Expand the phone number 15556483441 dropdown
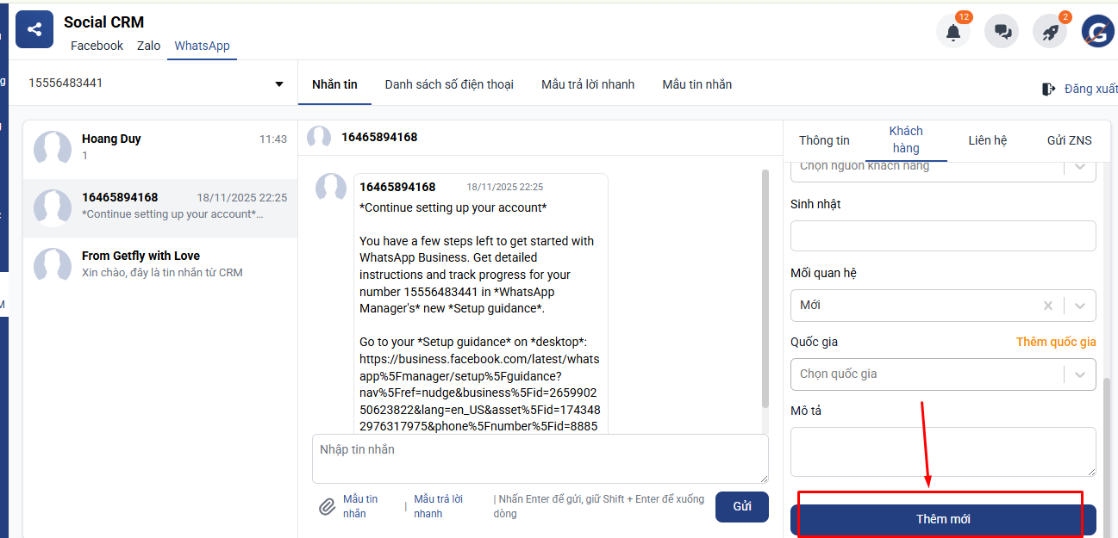The width and height of the screenshot is (1118, 538). point(278,84)
